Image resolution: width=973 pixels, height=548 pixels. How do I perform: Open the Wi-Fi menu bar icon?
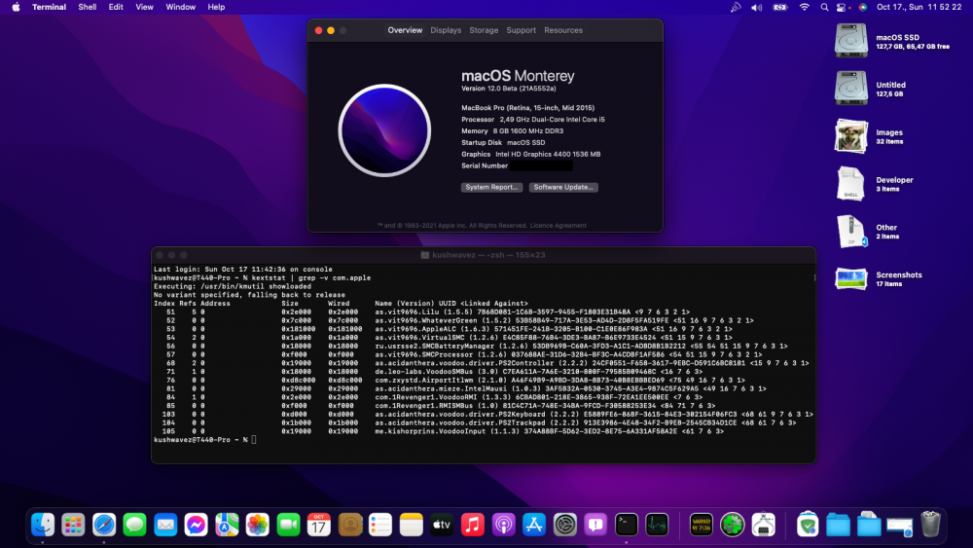tap(805, 8)
